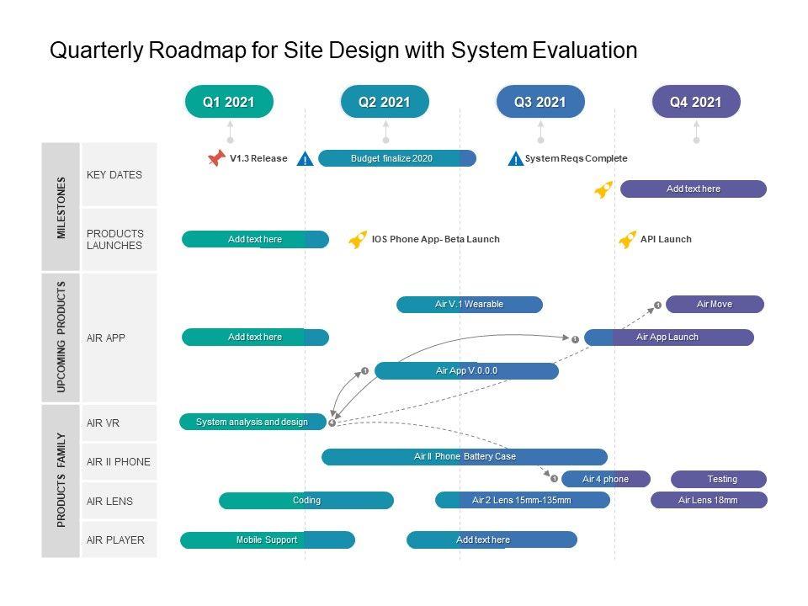Click the Mobile Support bar

pos(267,540)
